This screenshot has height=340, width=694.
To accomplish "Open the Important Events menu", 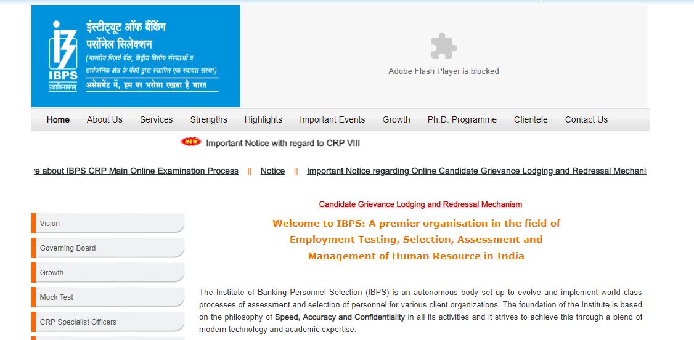I will (x=332, y=120).
